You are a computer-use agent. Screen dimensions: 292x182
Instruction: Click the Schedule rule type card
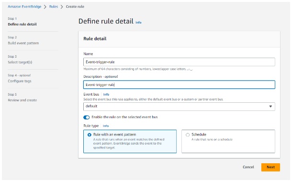coord(228,142)
